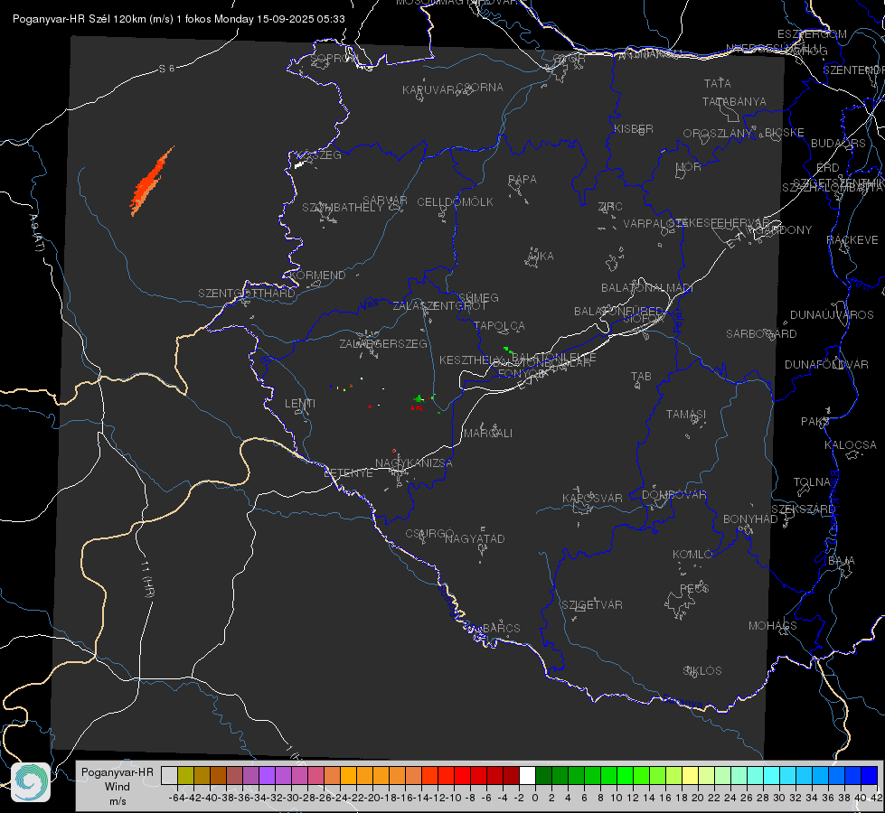Click the radar title text with date 15-09-2025
This screenshot has height=813, width=885.
[x=179, y=19]
